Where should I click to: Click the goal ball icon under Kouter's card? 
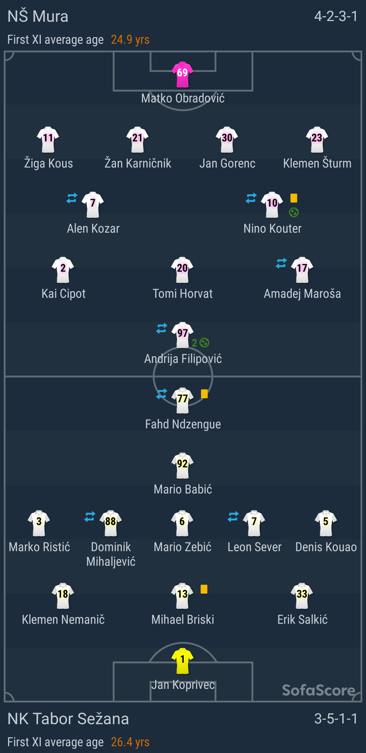point(294,213)
